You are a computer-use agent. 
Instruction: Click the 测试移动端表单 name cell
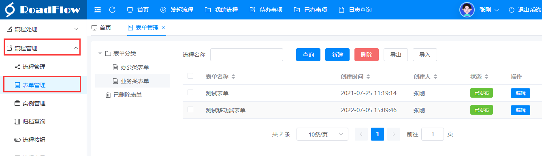(226, 110)
